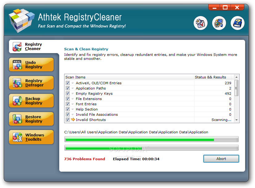Click the Athtek RegistryCleaner cube logo

(x=22, y=20)
